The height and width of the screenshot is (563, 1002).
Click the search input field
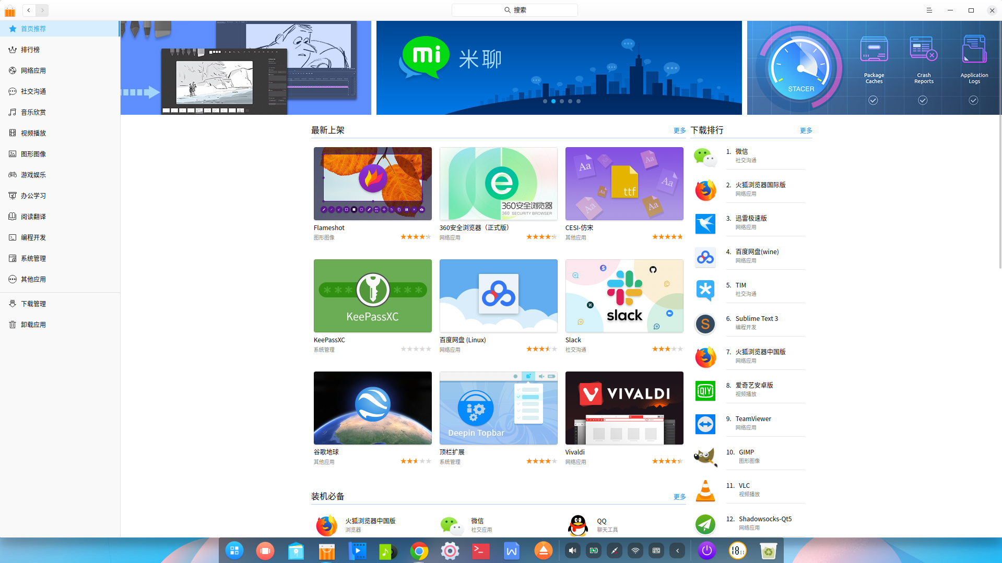tap(515, 10)
